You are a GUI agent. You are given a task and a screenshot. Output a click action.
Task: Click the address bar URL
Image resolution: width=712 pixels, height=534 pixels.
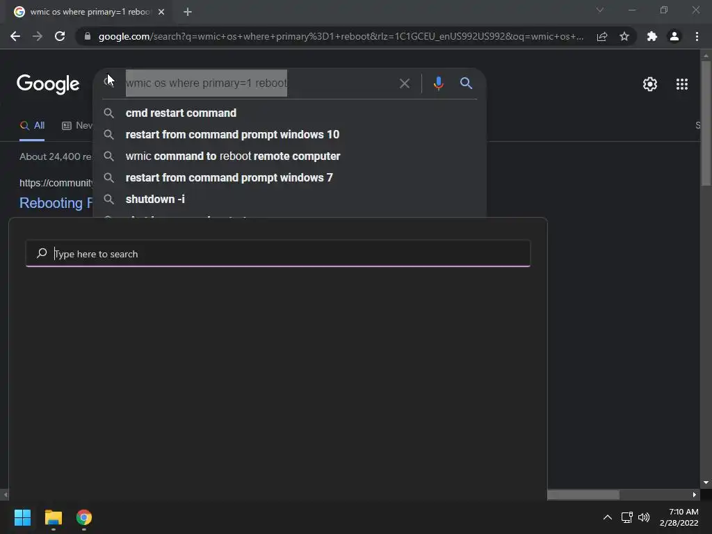pyautogui.click(x=341, y=36)
